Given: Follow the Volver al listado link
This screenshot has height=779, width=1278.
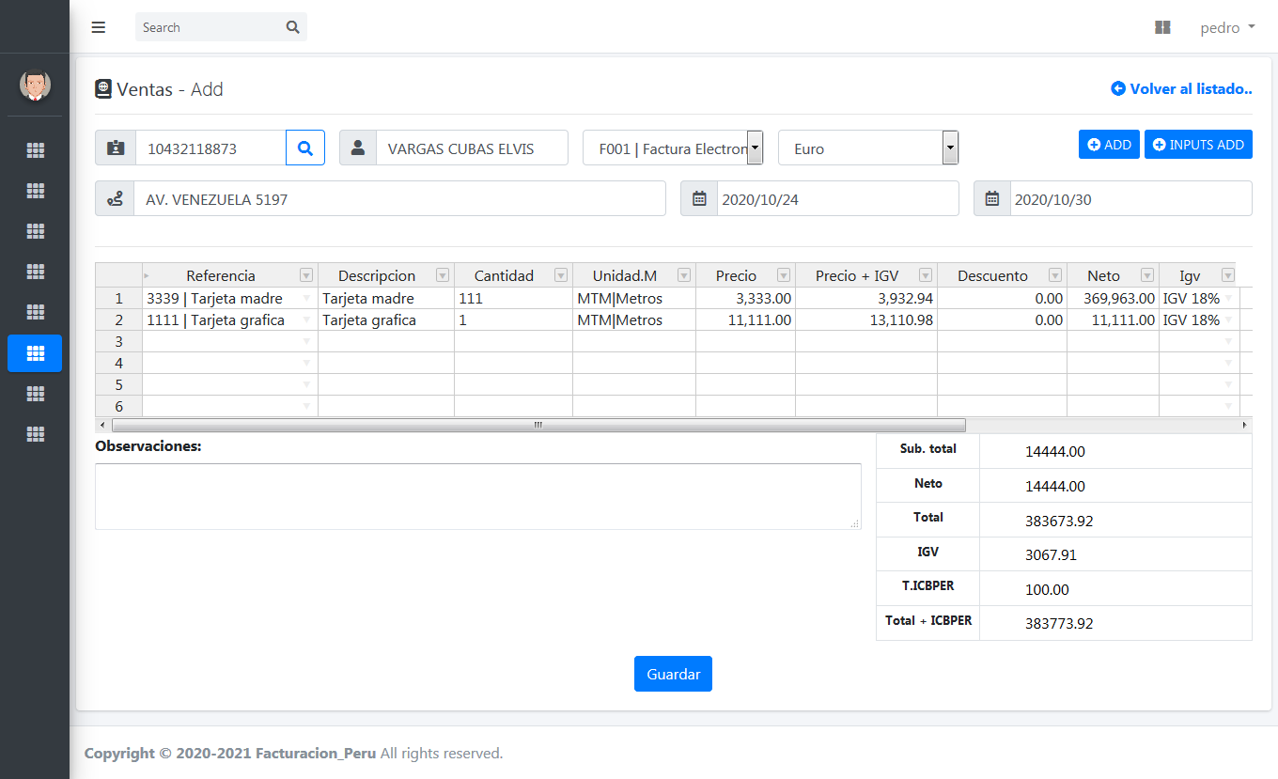Looking at the screenshot, I should (x=1181, y=89).
